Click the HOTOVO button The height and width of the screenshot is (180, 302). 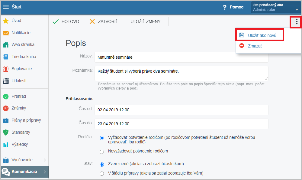point(66,21)
